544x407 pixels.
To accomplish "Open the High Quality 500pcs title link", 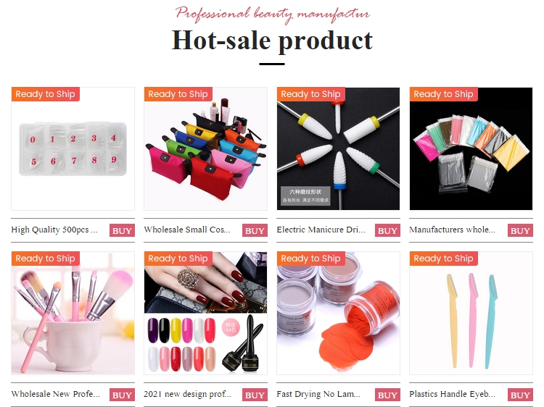I will click(54, 230).
